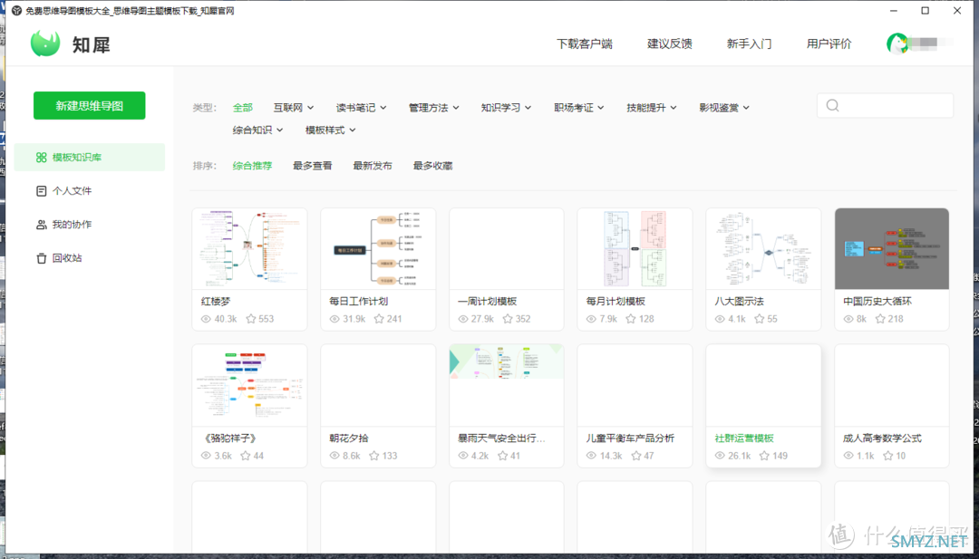This screenshot has width=979, height=559.
Task: Click eye views icon on 每日工作计划 card
Action: [334, 319]
